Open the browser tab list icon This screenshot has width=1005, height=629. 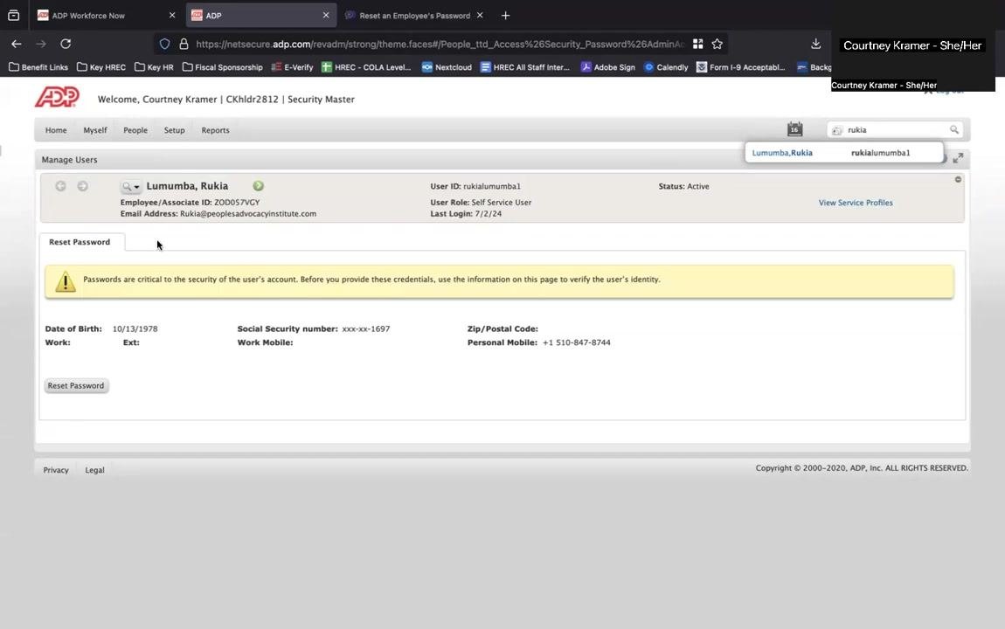click(x=13, y=16)
